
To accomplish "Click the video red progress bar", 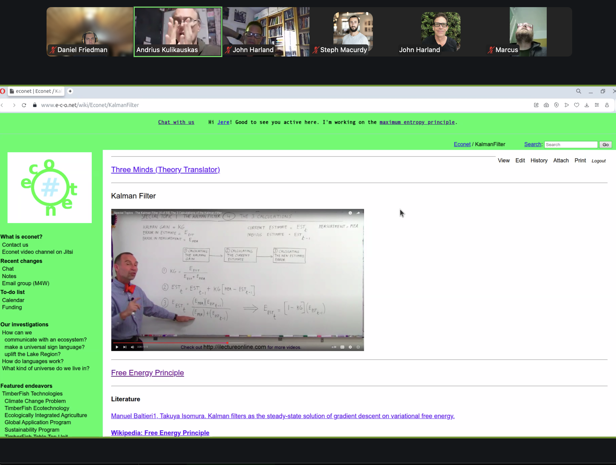I will (x=170, y=342).
